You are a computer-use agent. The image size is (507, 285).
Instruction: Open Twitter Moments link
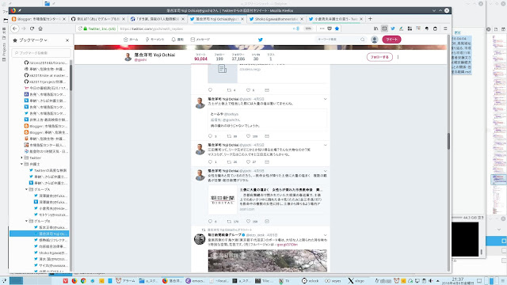(155, 40)
